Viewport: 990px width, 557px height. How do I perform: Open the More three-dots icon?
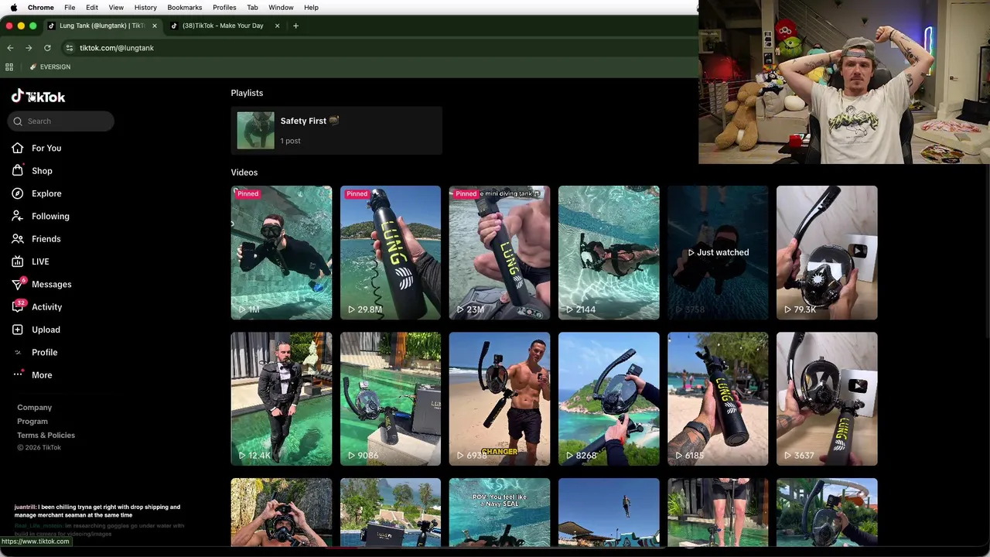point(18,374)
